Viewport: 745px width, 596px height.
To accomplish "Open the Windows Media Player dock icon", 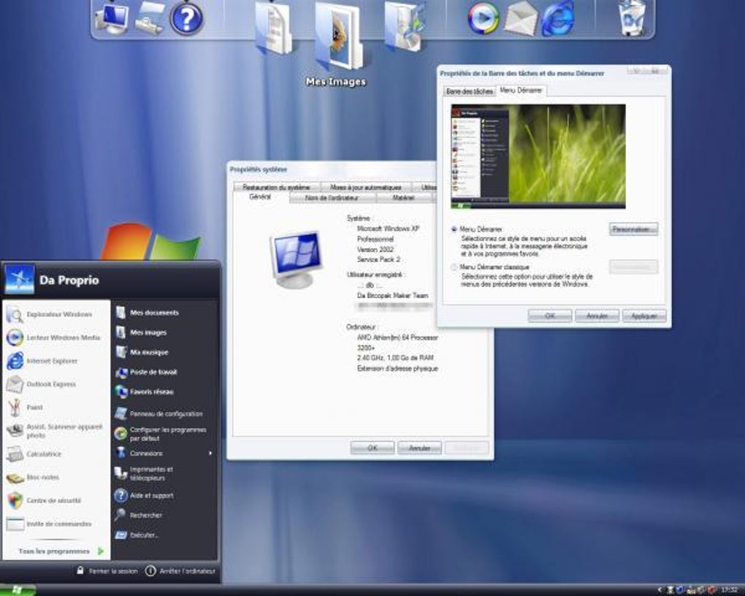I will coord(483,18).
